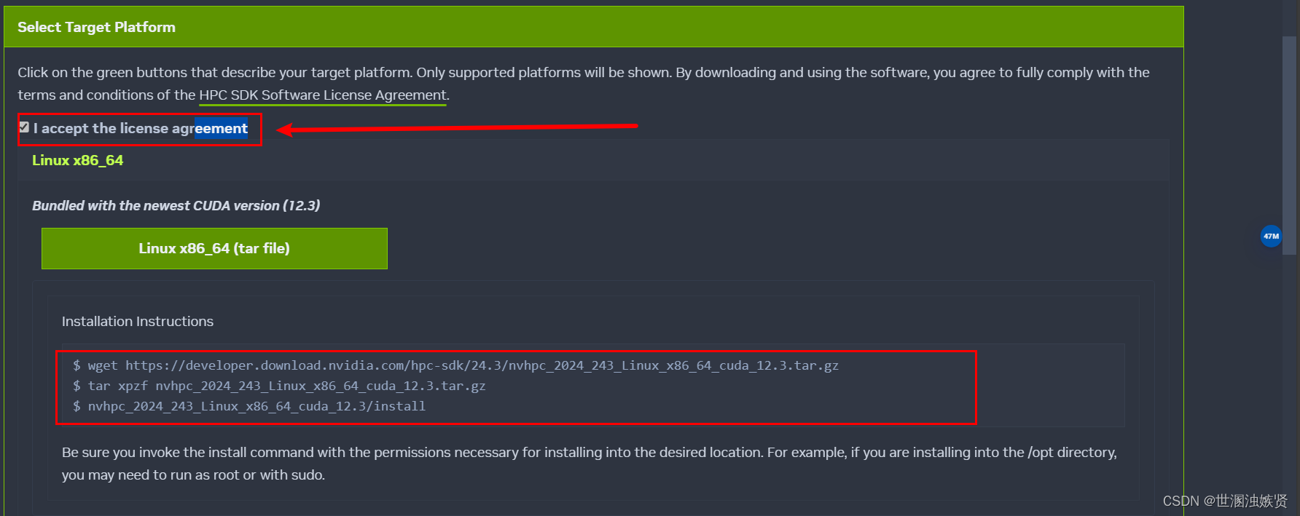Click the tar xpzf extraction command line
1300x516 pixels.
[x=279, y=386]
